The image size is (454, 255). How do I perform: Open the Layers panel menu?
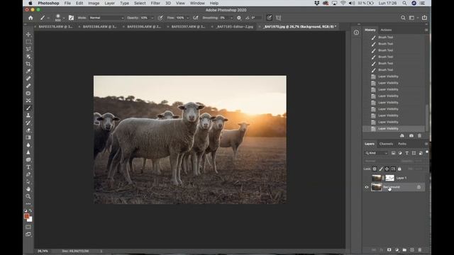coord(426,144)
